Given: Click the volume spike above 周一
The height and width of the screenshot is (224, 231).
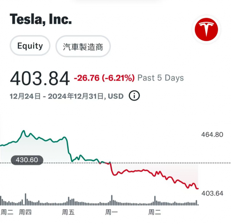Looking at the screenshot, I should [x=112, y=200].
